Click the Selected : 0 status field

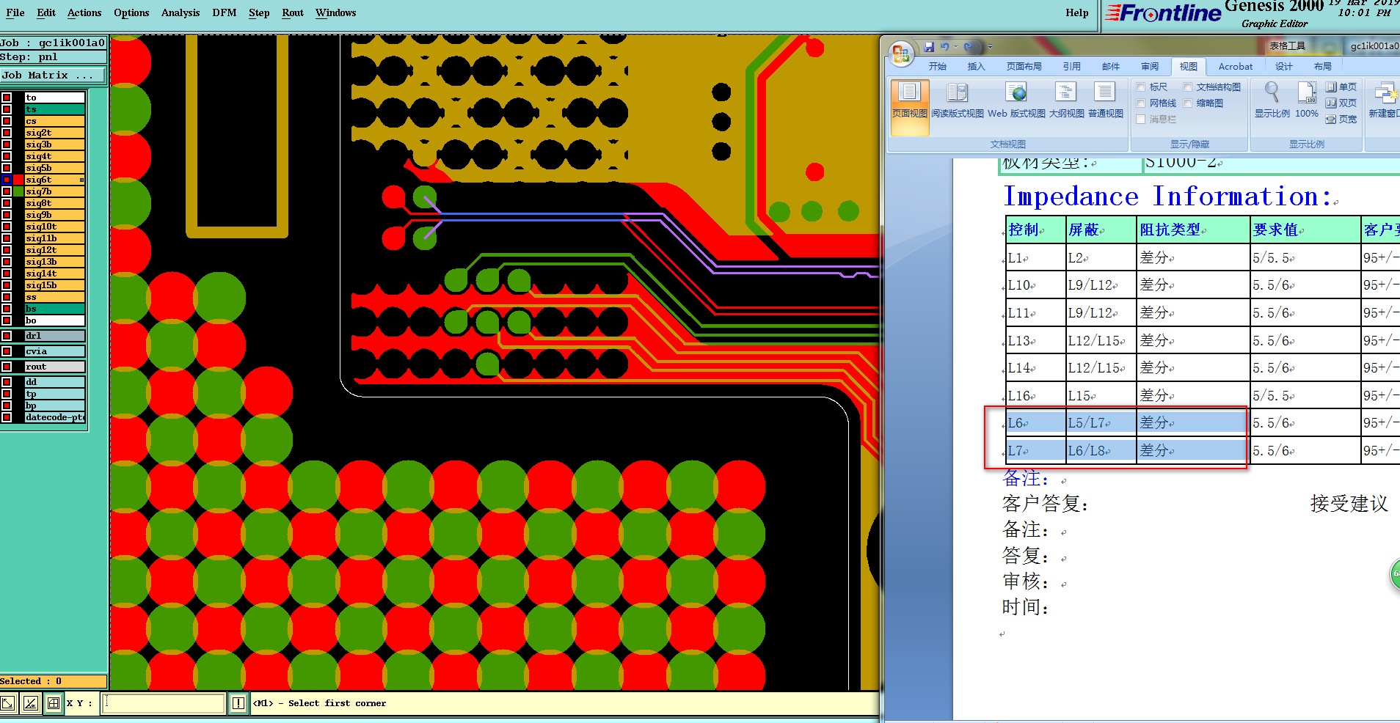(53, 681)
